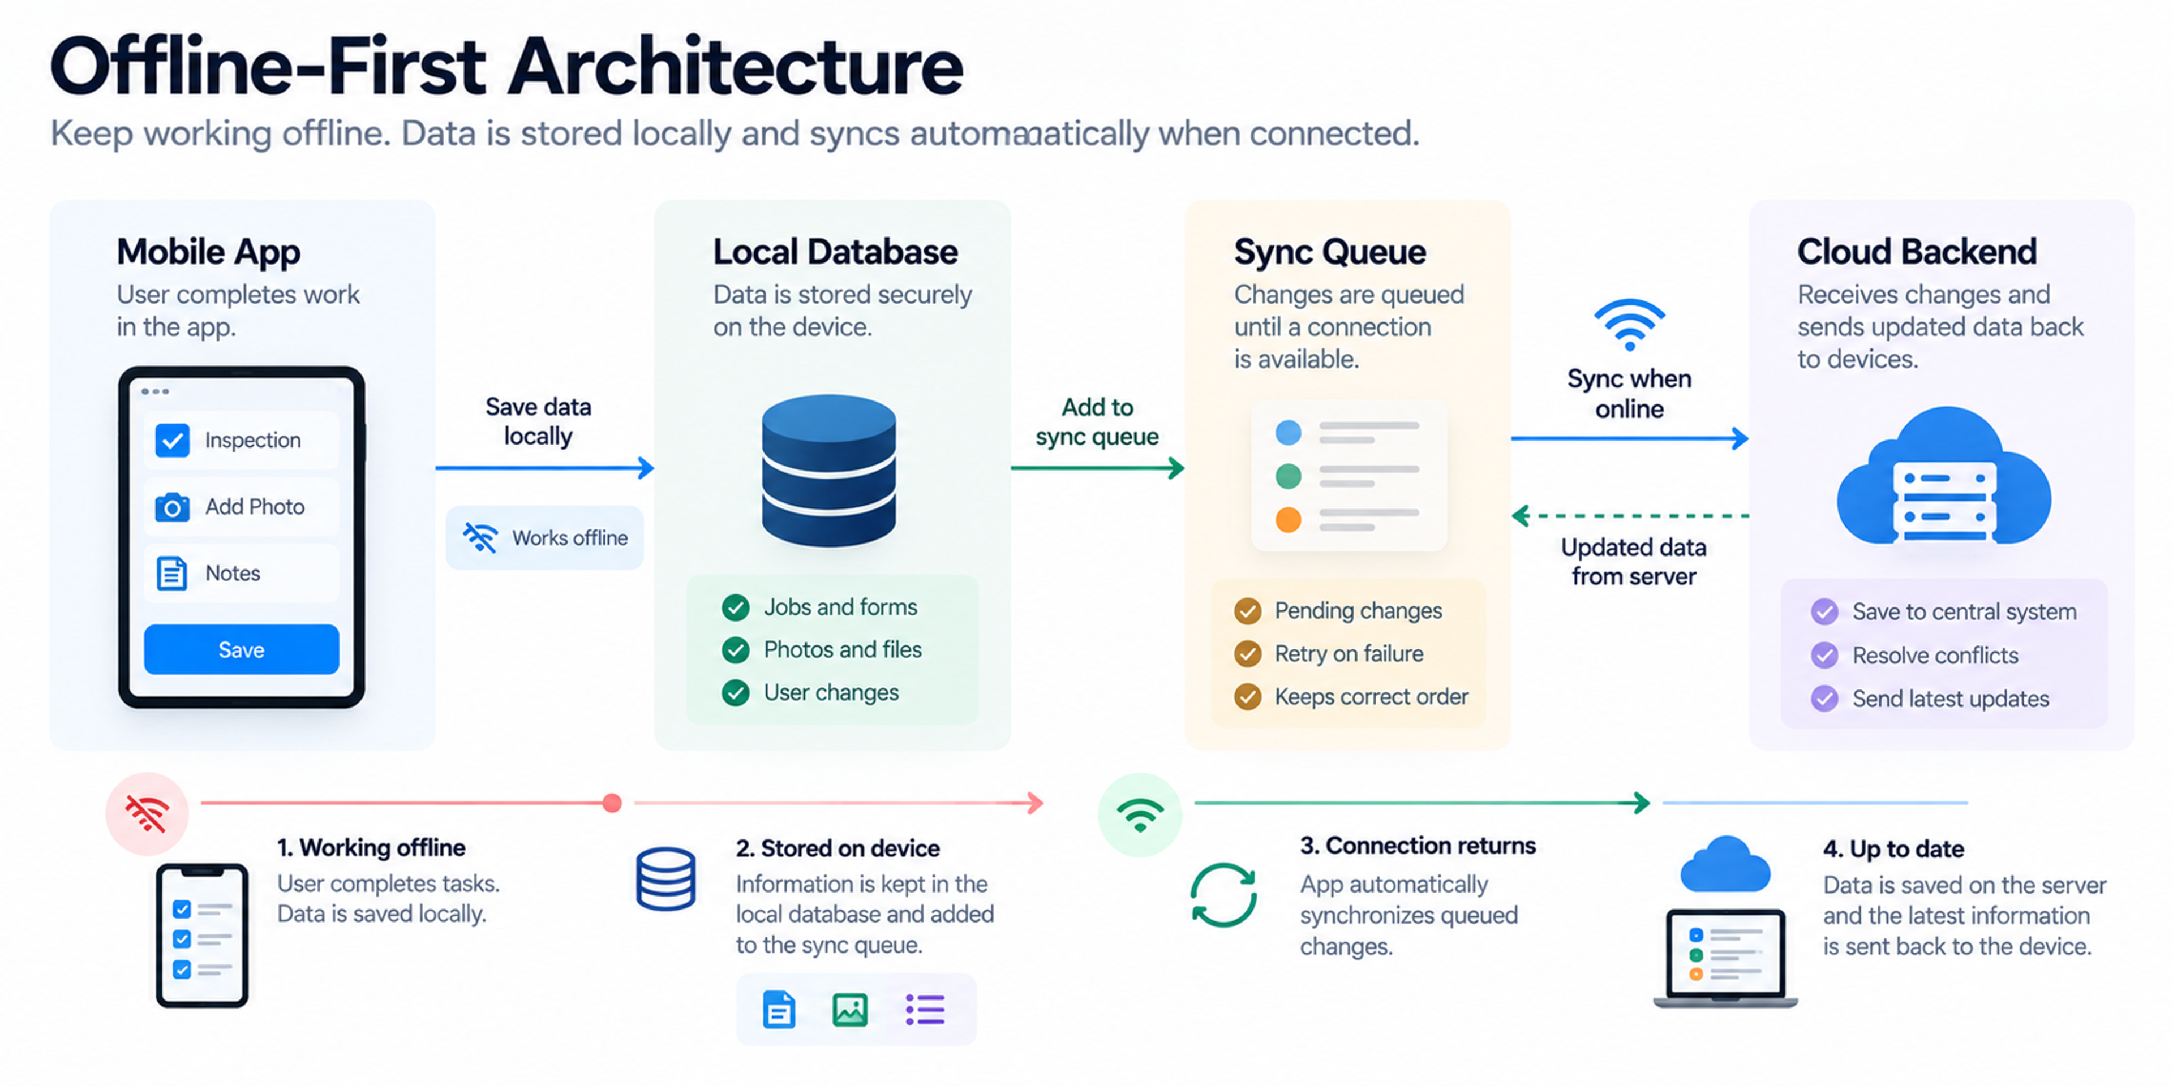Click the blue document file icon
Viewport: 2173px width, 1086px height.
779,1009
